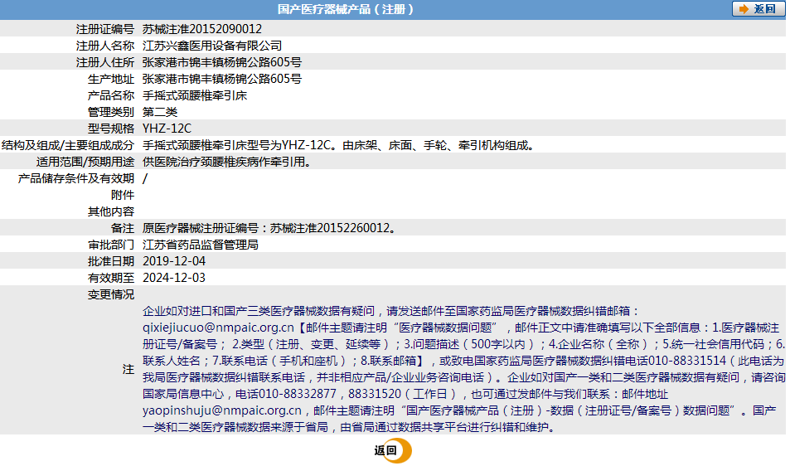
Task: Click the 产品储存条件及有效期 label
Action: click(x=76, y=178)
